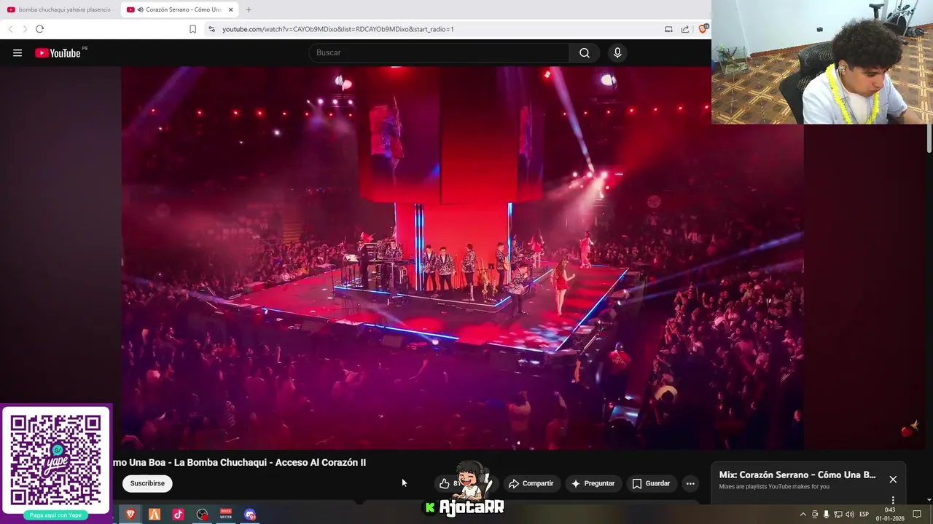Select the Corazón Serrano - Cómo Una tab
The width and height of the screenshot is (933, 524).
(179, 9)
